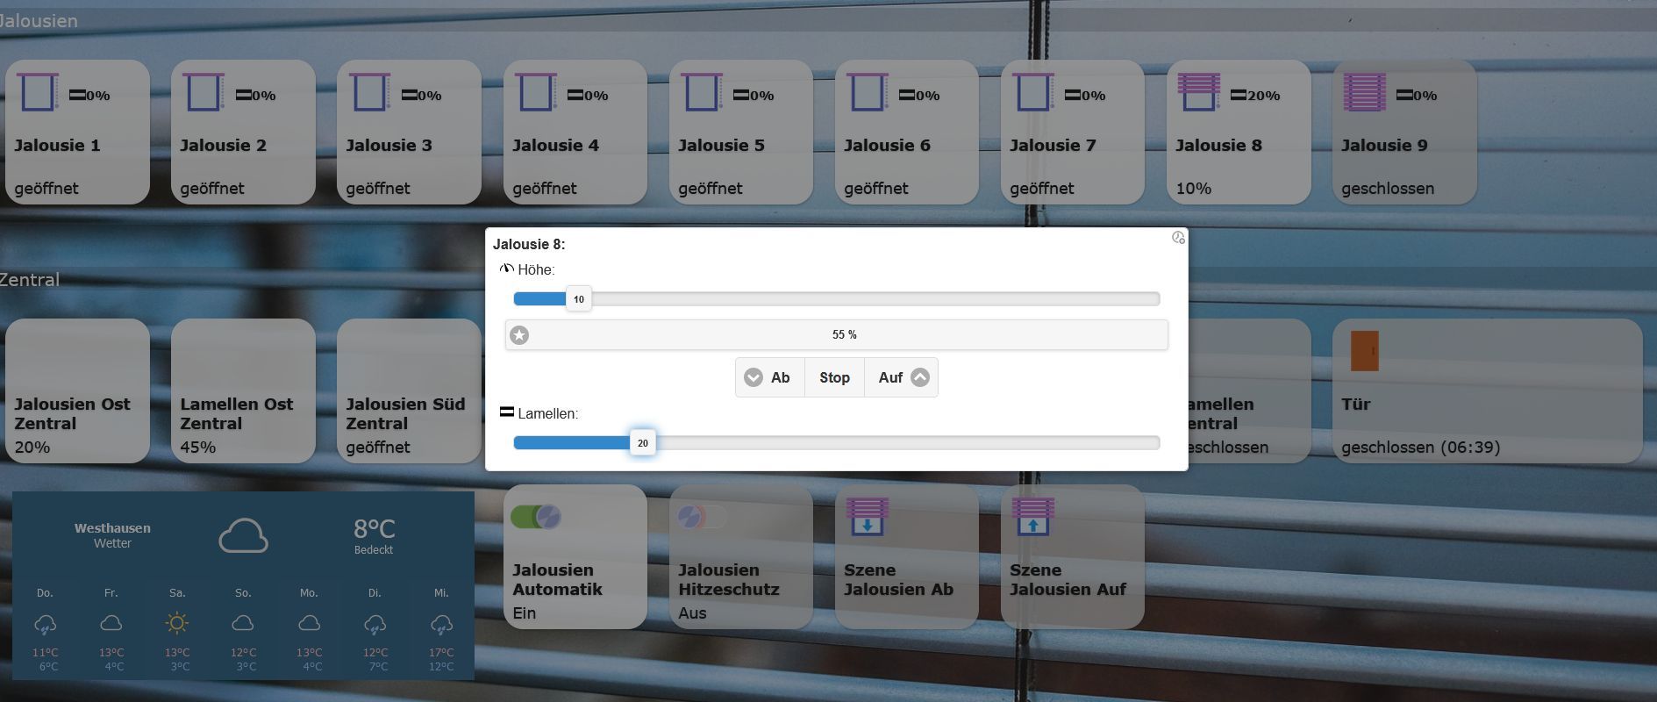Click Friday's cloud forecast icon
This screenshot has height=702, width=1657.
111,623
